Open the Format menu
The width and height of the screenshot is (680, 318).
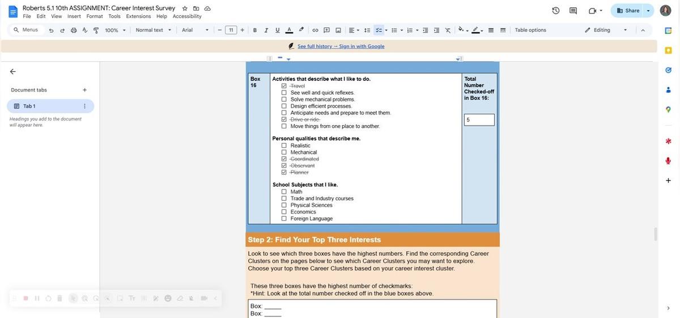pyautogui.click(x=95, y=16)
